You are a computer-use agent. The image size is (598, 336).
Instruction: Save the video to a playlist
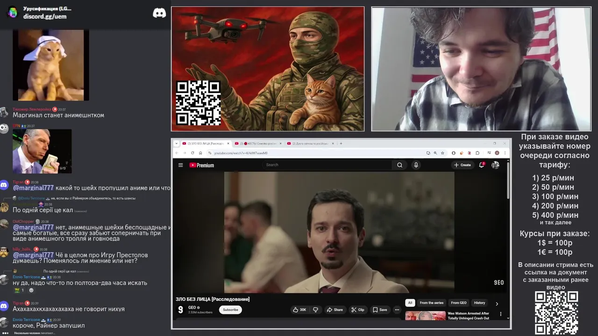[x=380, y=309]
